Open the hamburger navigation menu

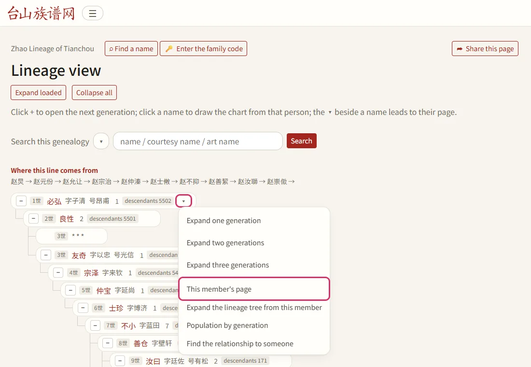point(93,13)
